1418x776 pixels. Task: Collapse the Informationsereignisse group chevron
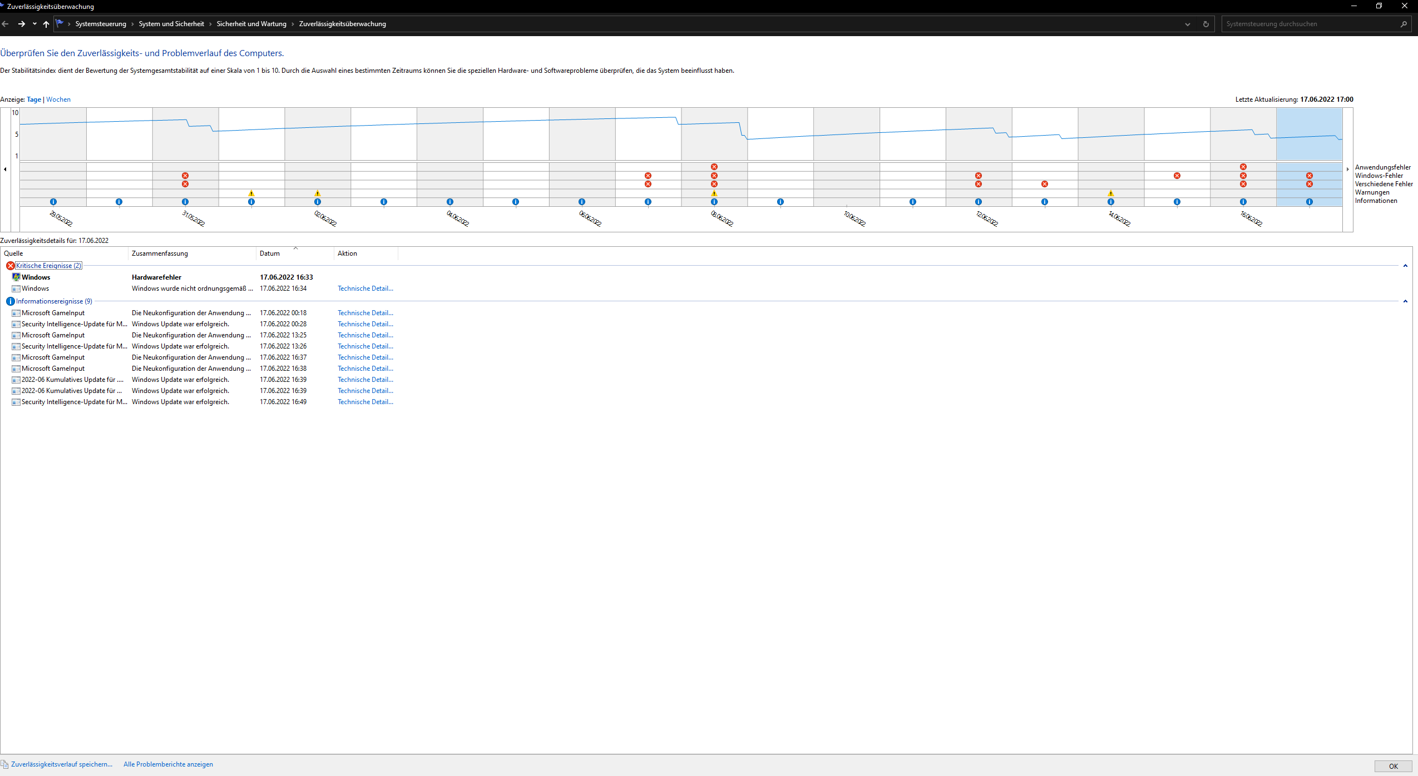(x=1405, y=301)
